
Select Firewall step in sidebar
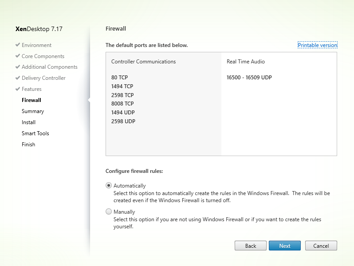[x=31, y=100]
